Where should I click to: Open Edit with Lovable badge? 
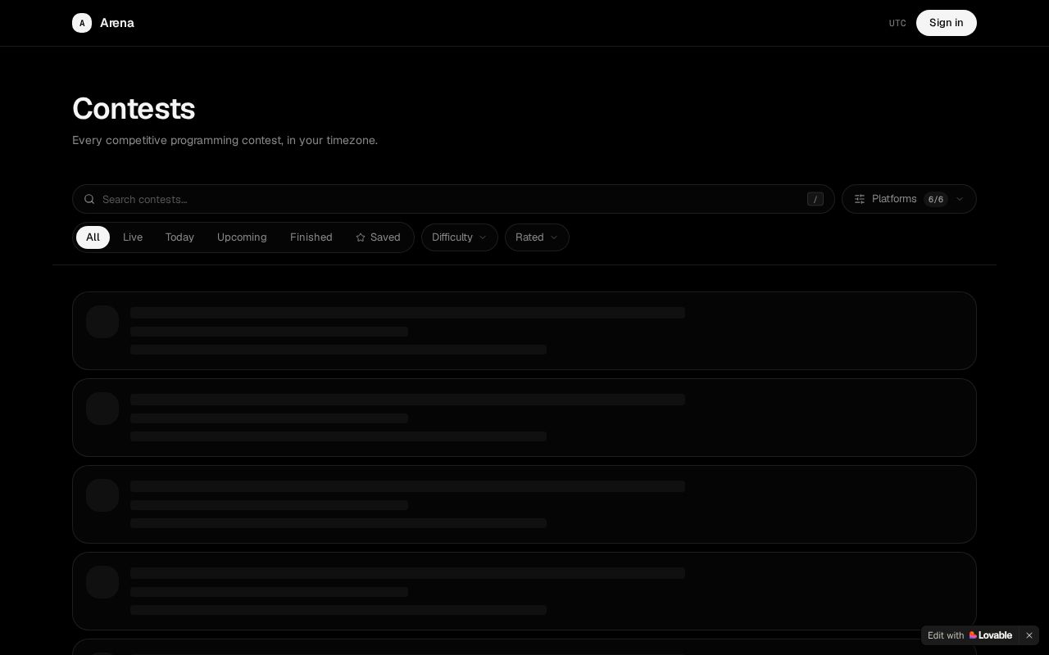(970, 635)
